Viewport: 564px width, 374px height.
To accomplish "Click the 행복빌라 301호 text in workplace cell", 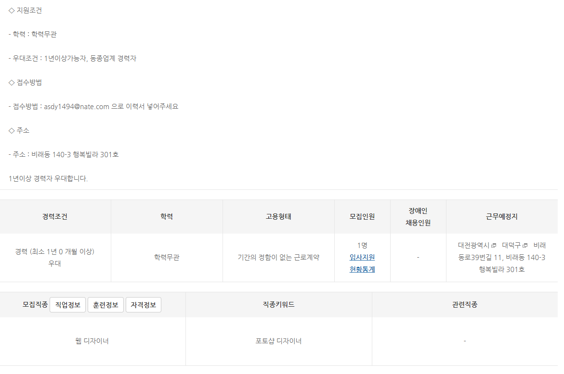I will [x=502, y=269].
